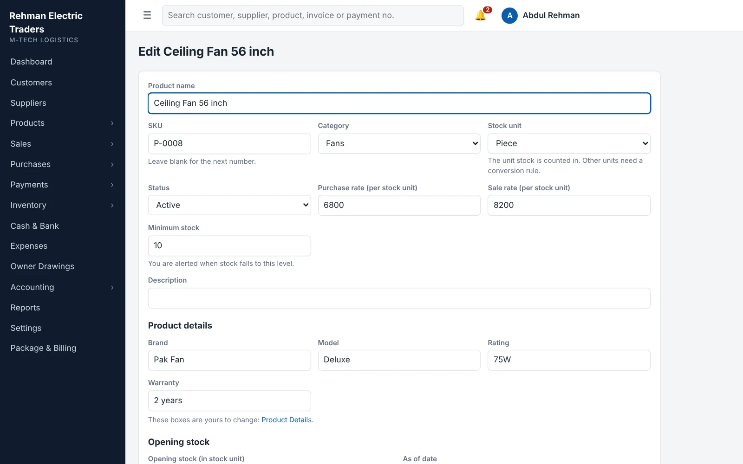Open Package & Billing in sidebar
Screen dimensions: 743x464
[x=43, y=348]
